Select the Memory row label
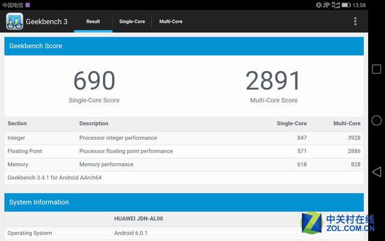Image resolution: width=385 pixels, height=241 pixels. 17,164
